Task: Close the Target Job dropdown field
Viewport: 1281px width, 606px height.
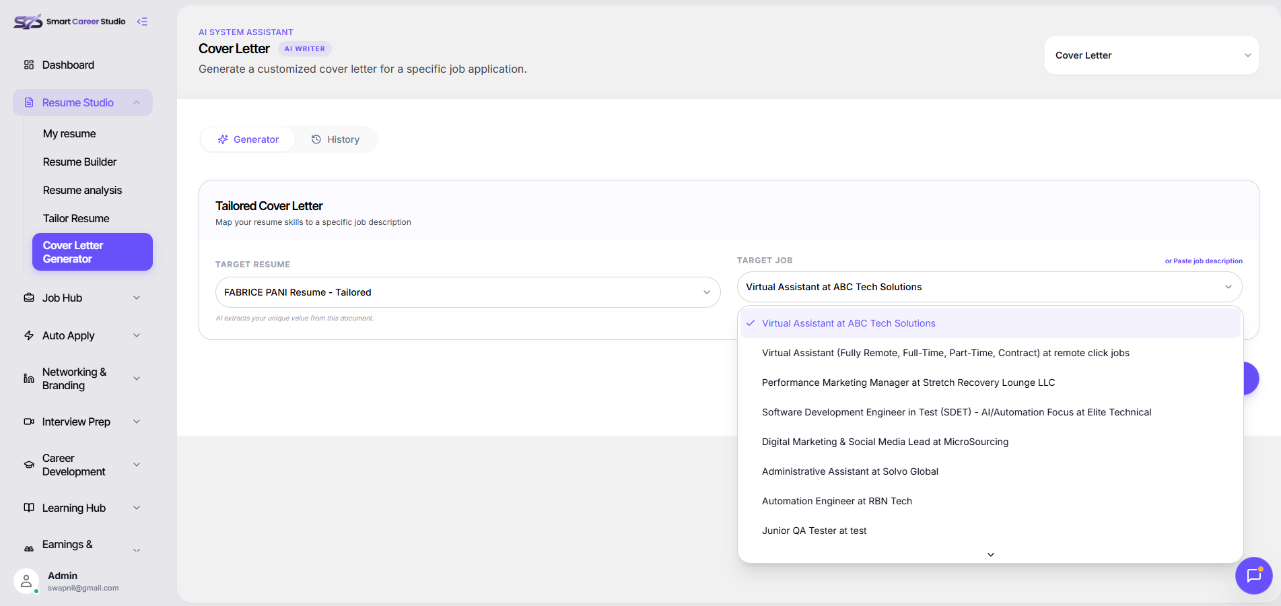Action: click(990, 287)
